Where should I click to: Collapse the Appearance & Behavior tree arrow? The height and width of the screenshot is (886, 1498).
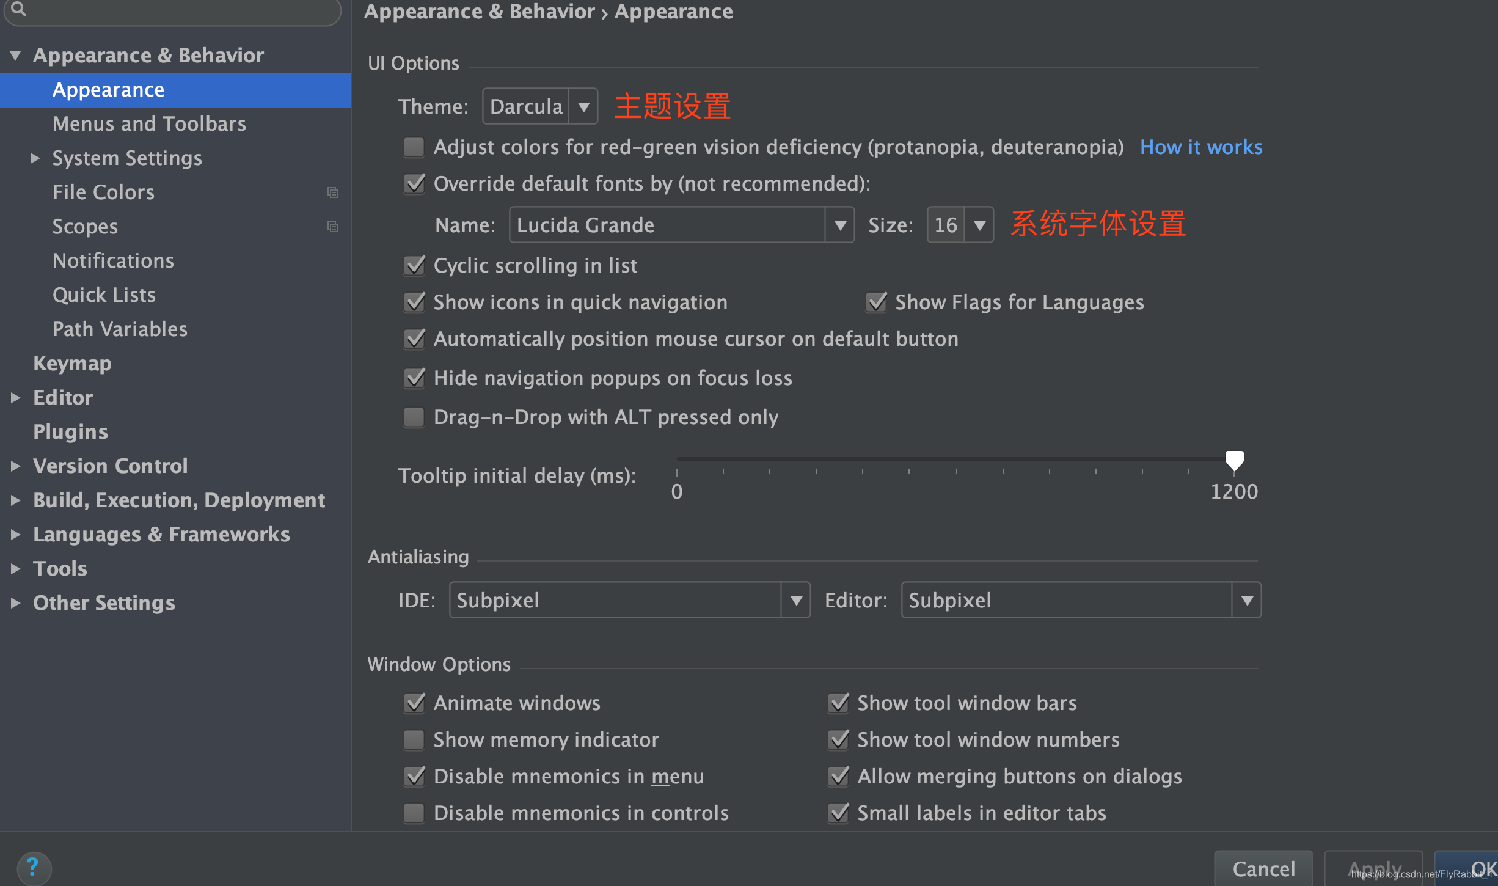pyautogui.click(x=16, y=56)
